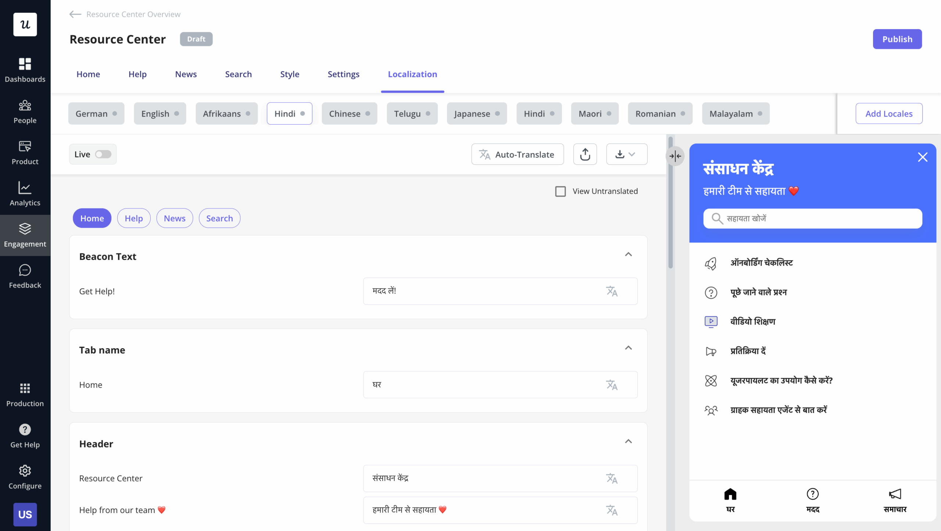The height and width of the screenshot is (531, 941).
Task: Check the View Untranslated checkbox
Action: (x=561, y=191)
